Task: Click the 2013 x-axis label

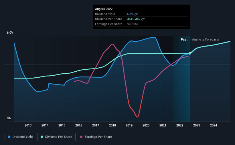Action: [x=28, y=125]
